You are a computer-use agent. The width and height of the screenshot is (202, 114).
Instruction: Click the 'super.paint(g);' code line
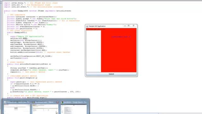tap(36, 82)
